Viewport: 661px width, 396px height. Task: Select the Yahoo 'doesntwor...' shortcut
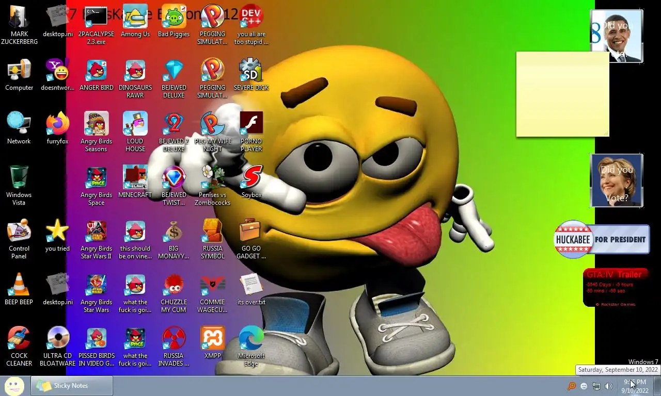[x=57, y=75]
